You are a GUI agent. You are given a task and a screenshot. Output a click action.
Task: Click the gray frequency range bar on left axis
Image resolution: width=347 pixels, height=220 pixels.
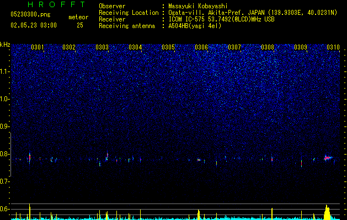tap(10, 154)
